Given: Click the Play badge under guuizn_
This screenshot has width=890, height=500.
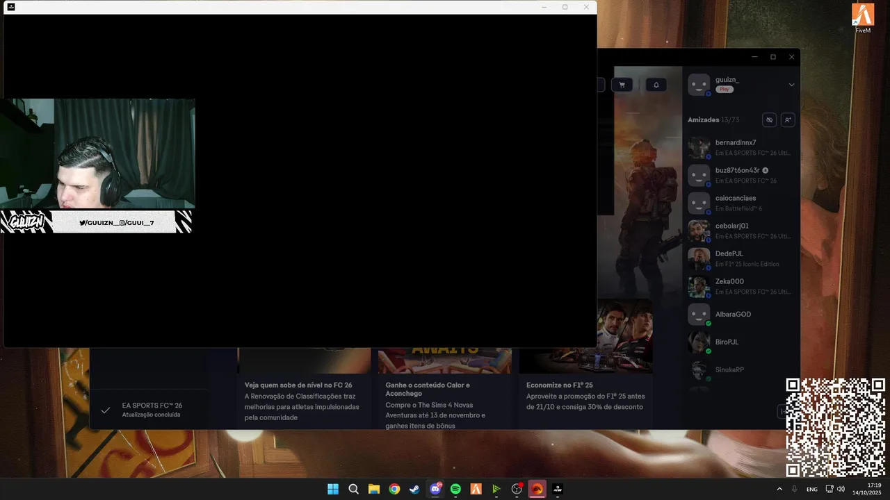Looking at the screenshot, I should pos(725,90).
